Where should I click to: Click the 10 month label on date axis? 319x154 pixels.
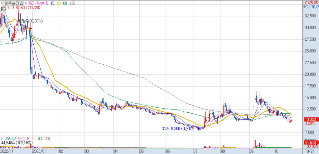pos(277,151)
